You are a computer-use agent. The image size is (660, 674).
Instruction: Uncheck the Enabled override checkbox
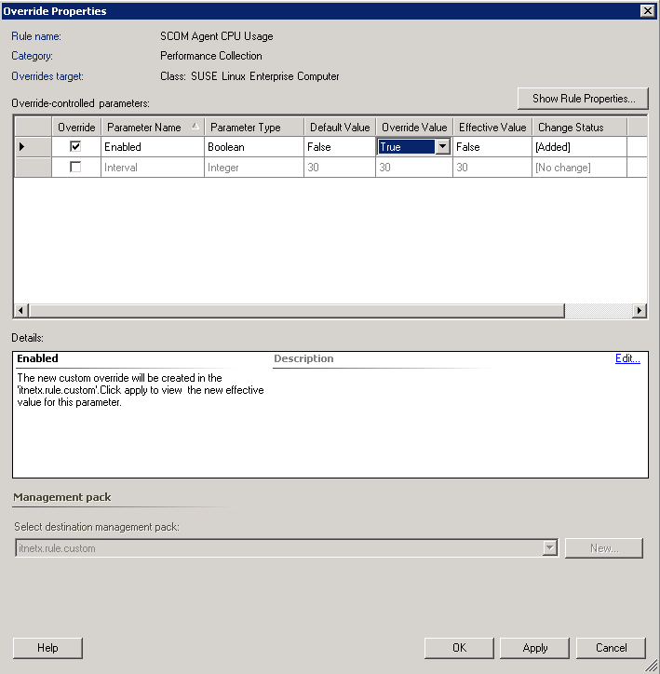pyautogui.click(x=75, y=146)
